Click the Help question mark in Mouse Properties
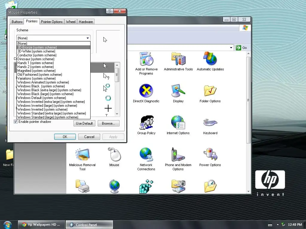 pos(109,11)
